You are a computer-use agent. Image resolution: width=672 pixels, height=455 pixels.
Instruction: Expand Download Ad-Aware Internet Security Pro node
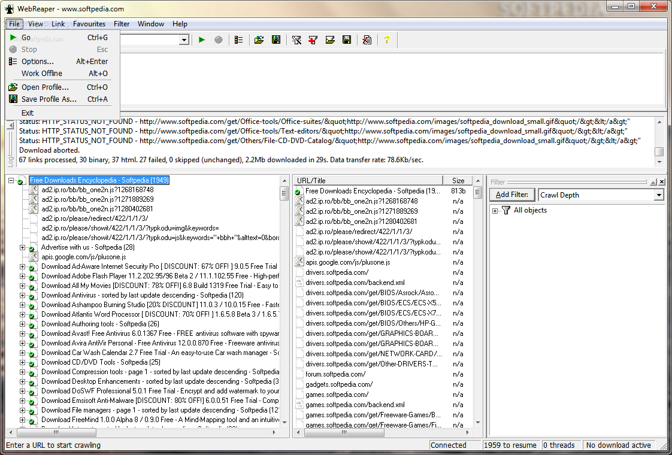(x=22, y=266)
